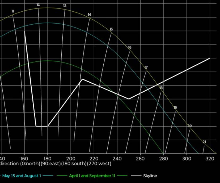Click the 180 azimuth axis tick label
The width and height of the screenshot is (220, 183).
pos(48,158)
